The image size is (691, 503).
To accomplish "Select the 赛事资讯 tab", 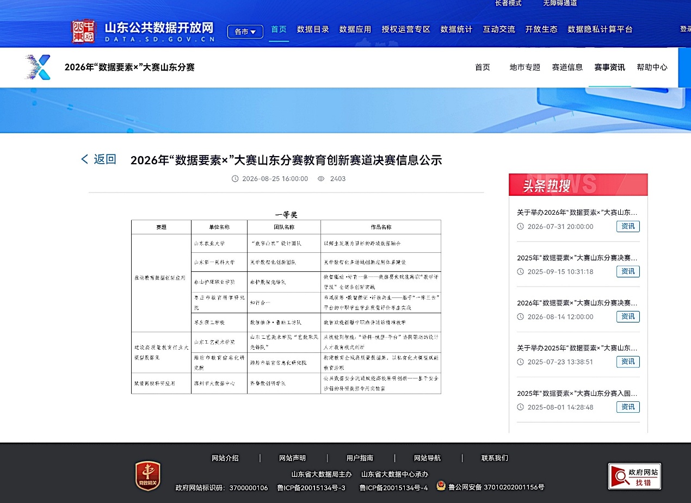I will (x=609, y=67).
